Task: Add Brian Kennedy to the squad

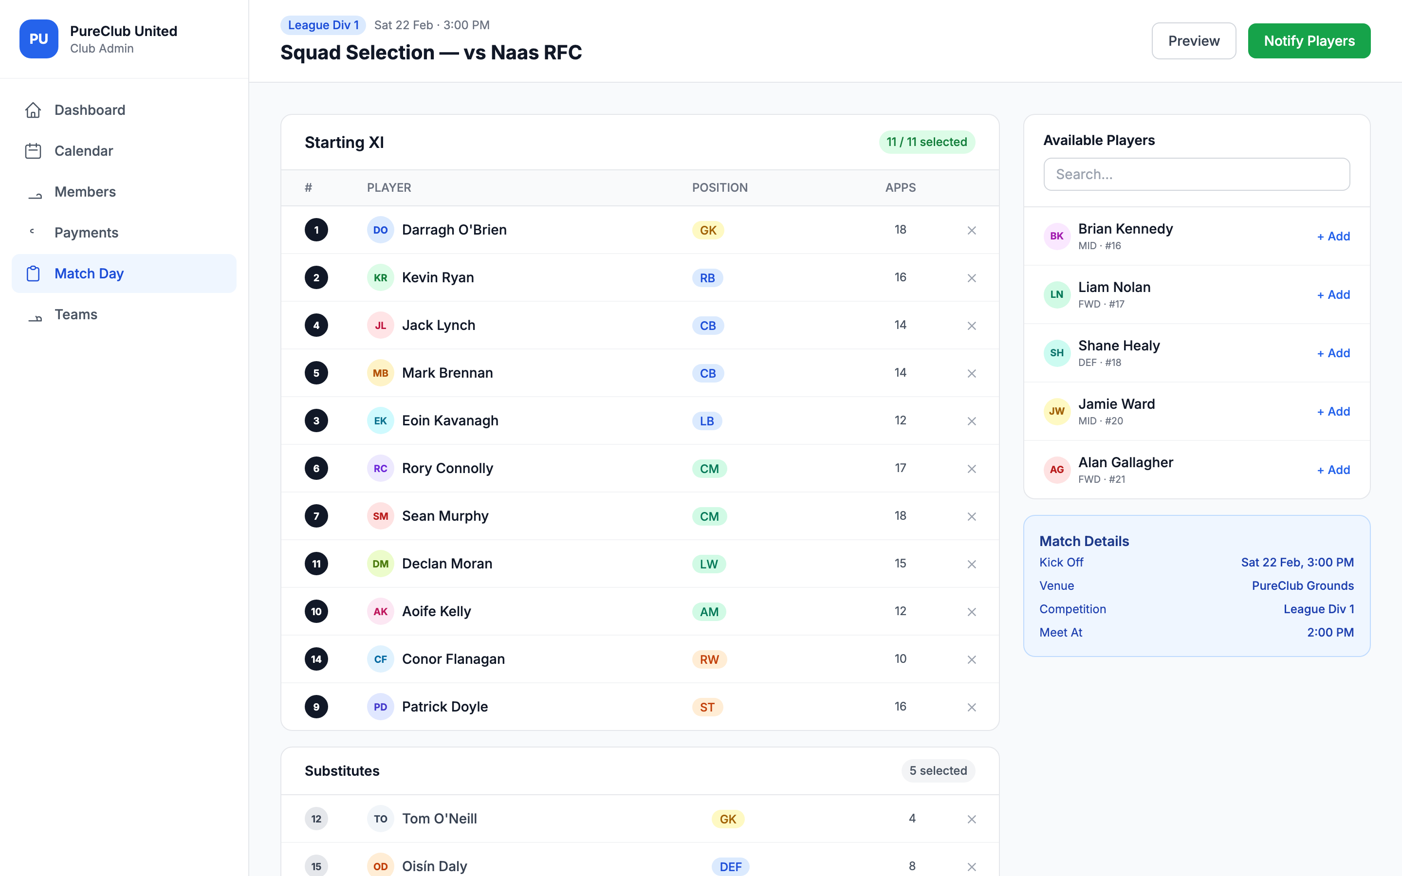Action: [x=1333, y=237]
